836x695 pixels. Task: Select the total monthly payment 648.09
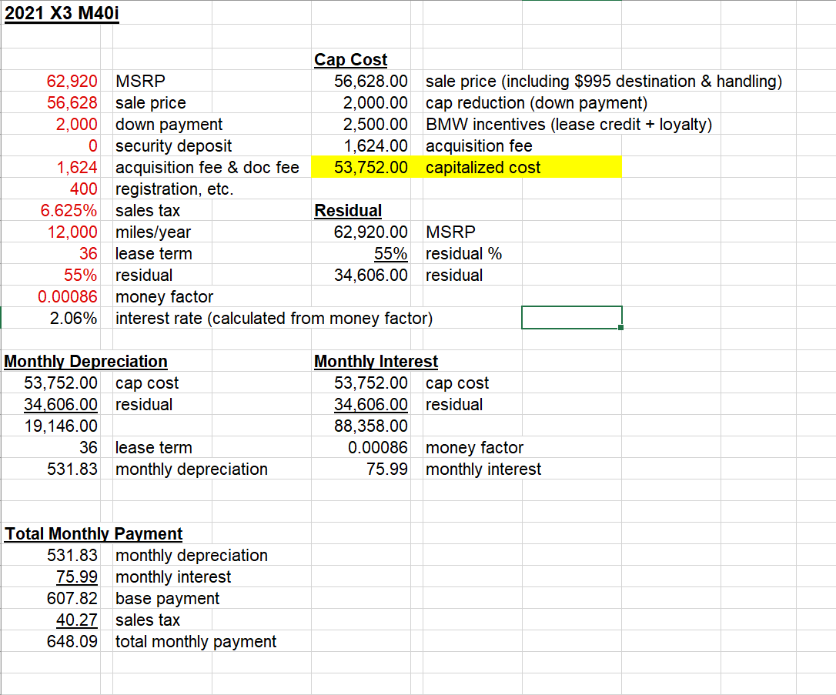72,641
